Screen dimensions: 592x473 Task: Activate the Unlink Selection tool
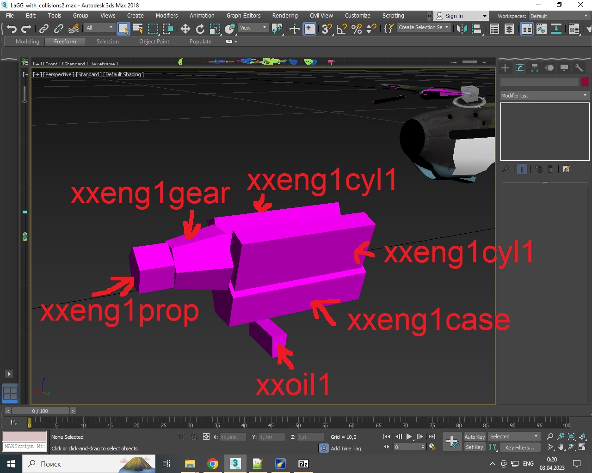pos(59,29)
